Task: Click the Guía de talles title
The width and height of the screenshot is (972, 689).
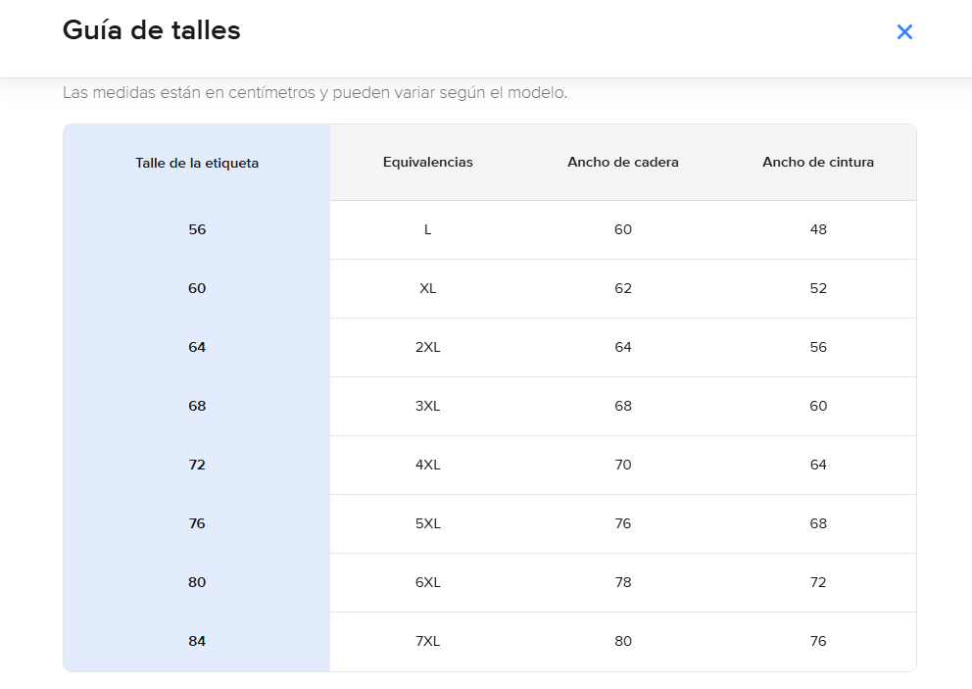Action: [x=151, y=30]
